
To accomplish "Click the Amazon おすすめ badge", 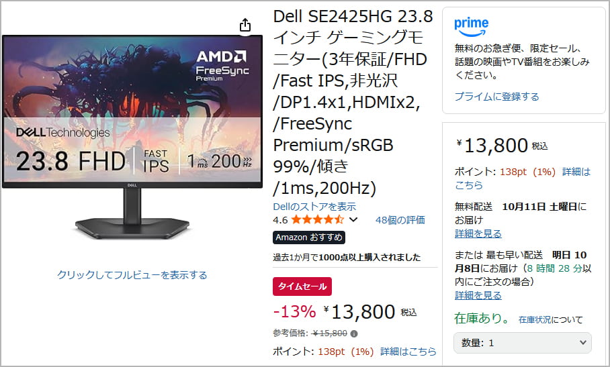I will coord(309,237).
